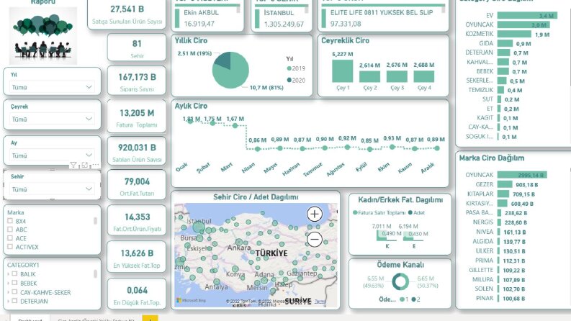Click 2019 legend marker in Yıllık Ciro

pyautogui.click(x=289, y=68)
